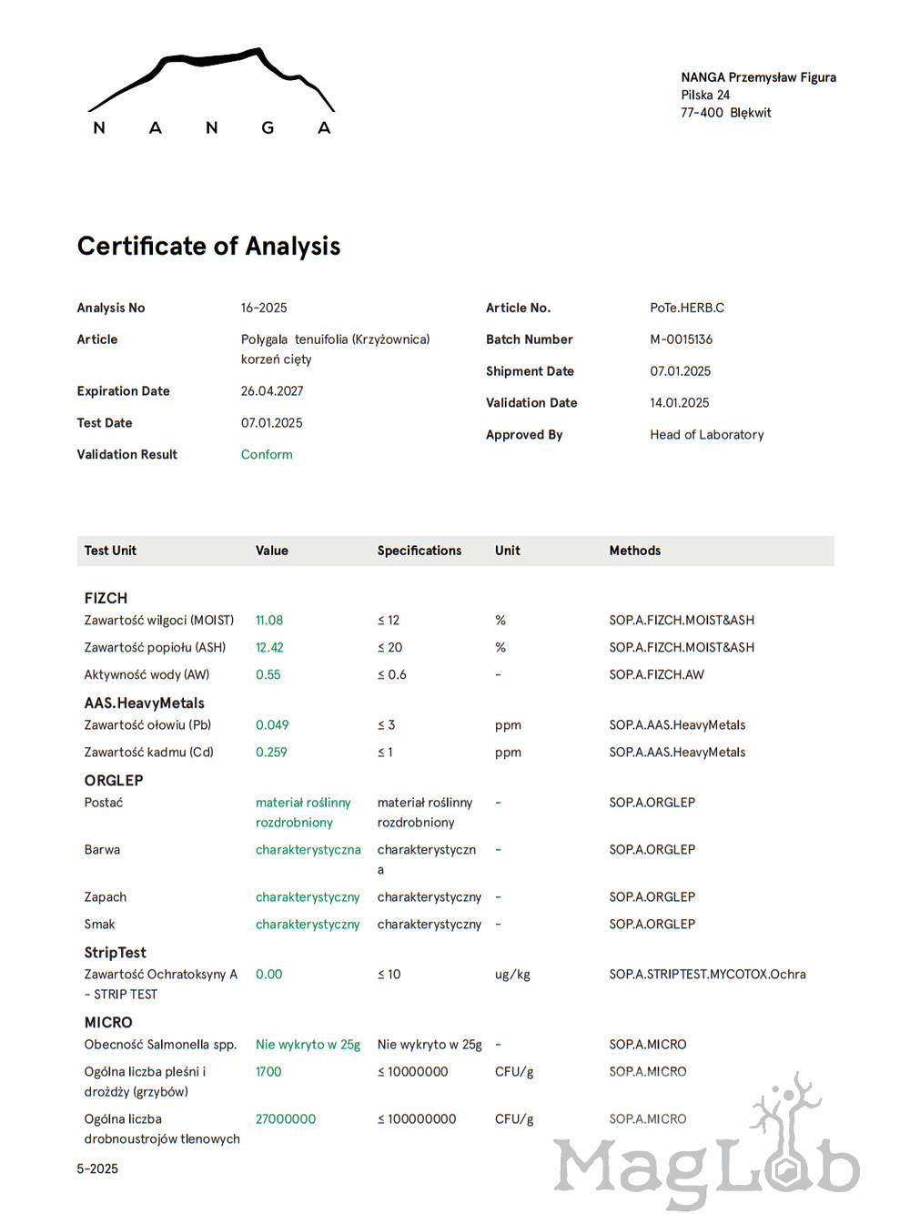Select the FIZCH section heading
910x1214 pixels.
tap(106, 598)
